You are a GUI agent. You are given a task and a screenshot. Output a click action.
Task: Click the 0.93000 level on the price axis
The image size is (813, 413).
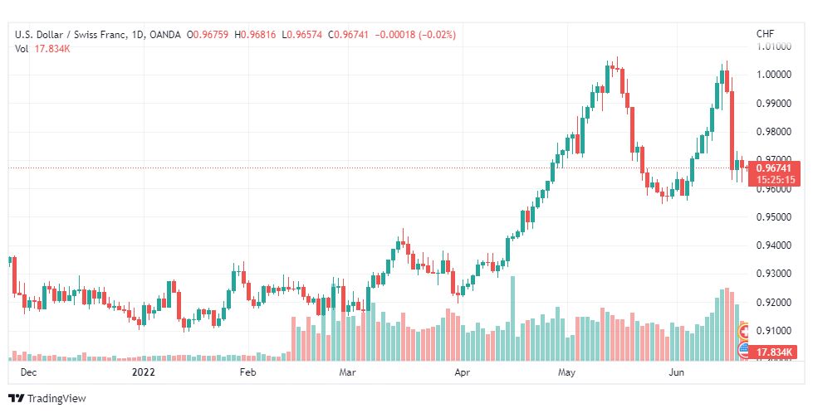pos(774,274)
